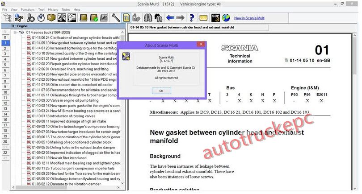
Task: Open the Notes menu
Action: 66,9
